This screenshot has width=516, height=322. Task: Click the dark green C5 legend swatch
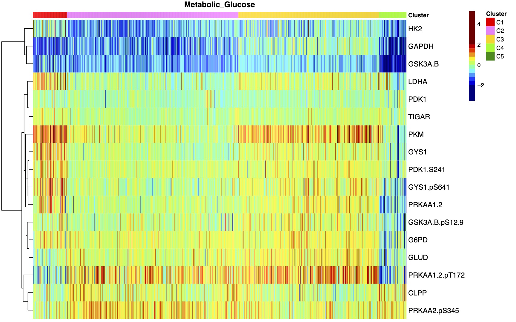[490, 56]
